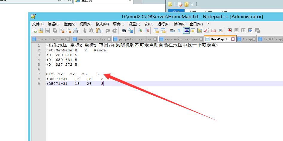The height and width of the screenshot is (141, 283).
Task: Toggle word wrap toolbar button
Action: (172, 30)
